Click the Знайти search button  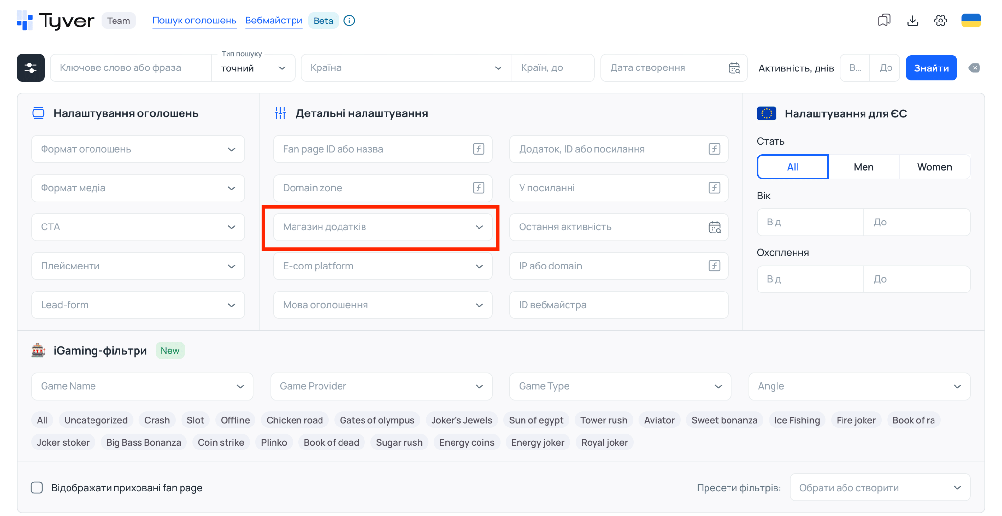point(931,68)
